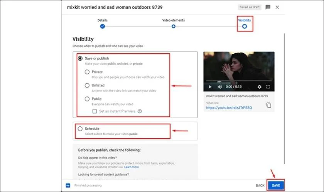Open the video player settings gear
324x192 pixels.
(260, 87)
